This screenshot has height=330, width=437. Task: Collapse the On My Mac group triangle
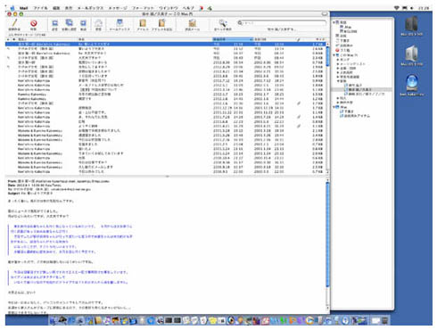(334, 55)
